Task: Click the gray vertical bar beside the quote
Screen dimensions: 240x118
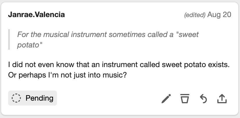Action: pos(9,40)
